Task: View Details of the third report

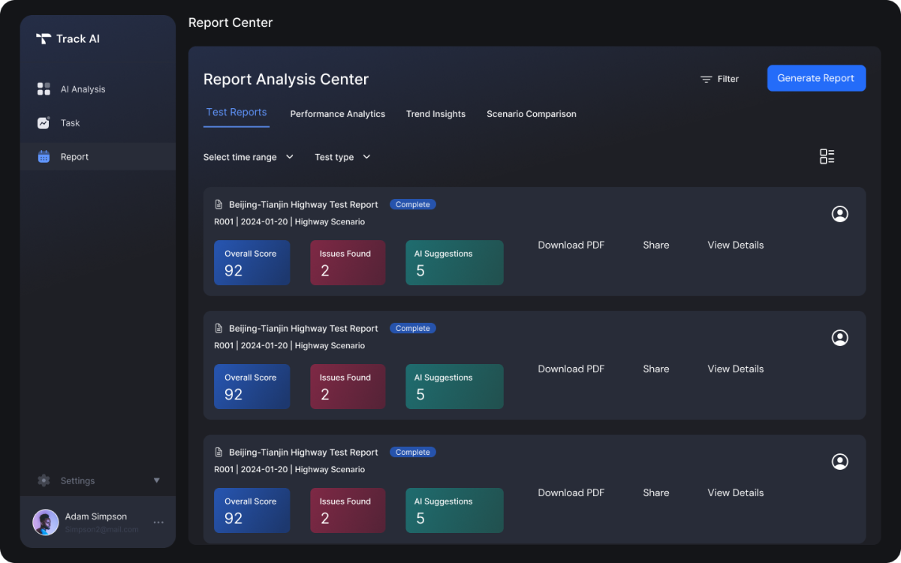Action: (736, 492)
